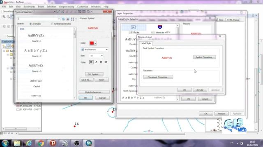Image resolution: width=263 pixels, height=147 pixels.
Task: Switch to the Time tab in Layer Properties
Action: pos(221,20)
